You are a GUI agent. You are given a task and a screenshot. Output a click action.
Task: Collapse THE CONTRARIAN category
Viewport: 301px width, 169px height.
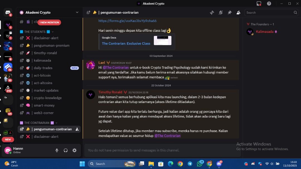click(37, 123)
